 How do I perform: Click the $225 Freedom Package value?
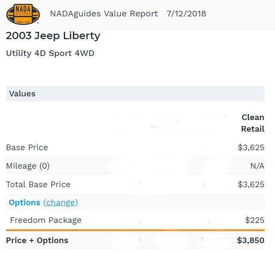[254, 220]
